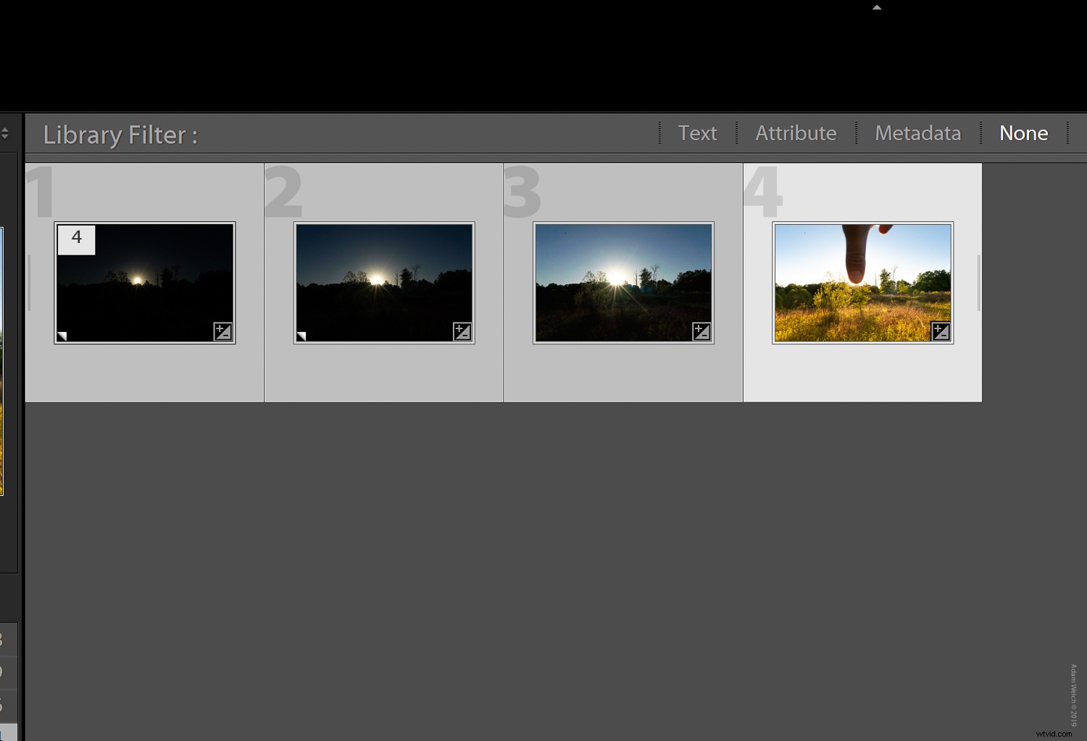Image resolution: width=1087 pixels, height=741 pixels.
Task: Click the stack count badge showing 4
Action: click(75, 238)
